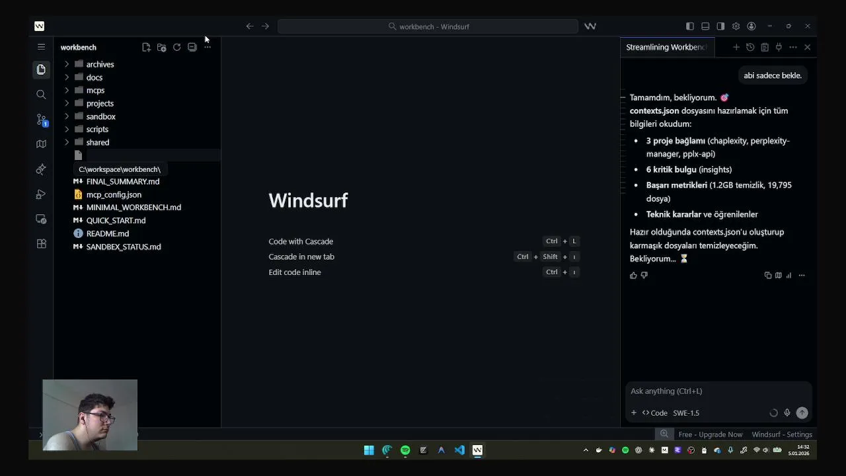Open Cascade panel more options menu
Screen dimensions: 846x476
tap(793, 47)
